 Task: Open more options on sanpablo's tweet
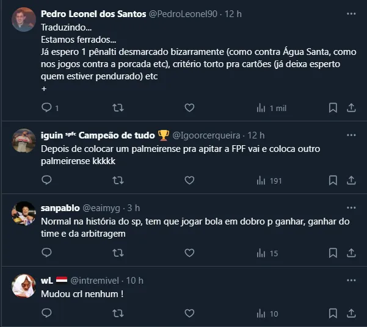[x=351, y=207]
